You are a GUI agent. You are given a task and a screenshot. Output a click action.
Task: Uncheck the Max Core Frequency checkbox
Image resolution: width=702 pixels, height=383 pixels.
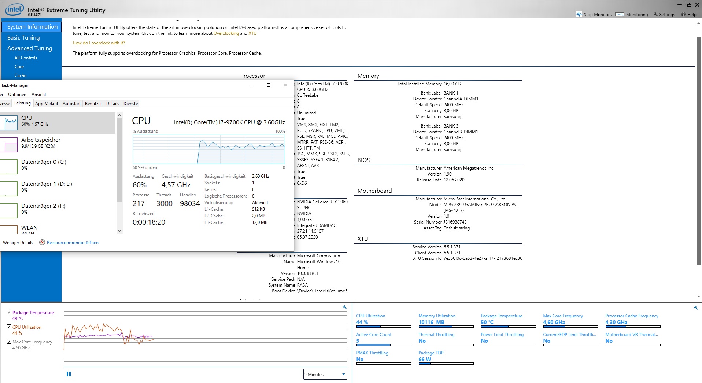(9, 342)
